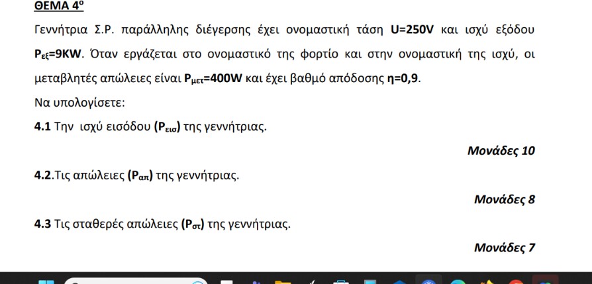
Task: Click the symbol "(Pεισ)" in question 4.1
Action: point(167,127)
